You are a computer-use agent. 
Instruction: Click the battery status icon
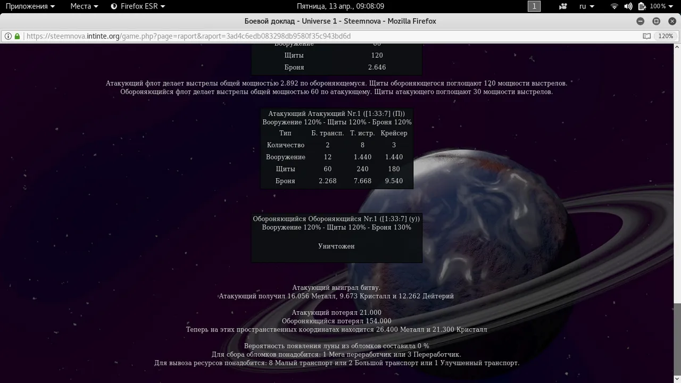coord(642,6)
